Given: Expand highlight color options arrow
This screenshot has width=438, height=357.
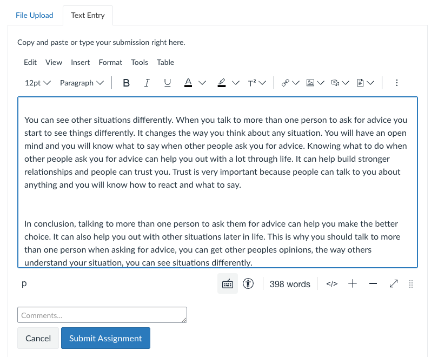Looking at the screenshot, I should tap(236, 83).
